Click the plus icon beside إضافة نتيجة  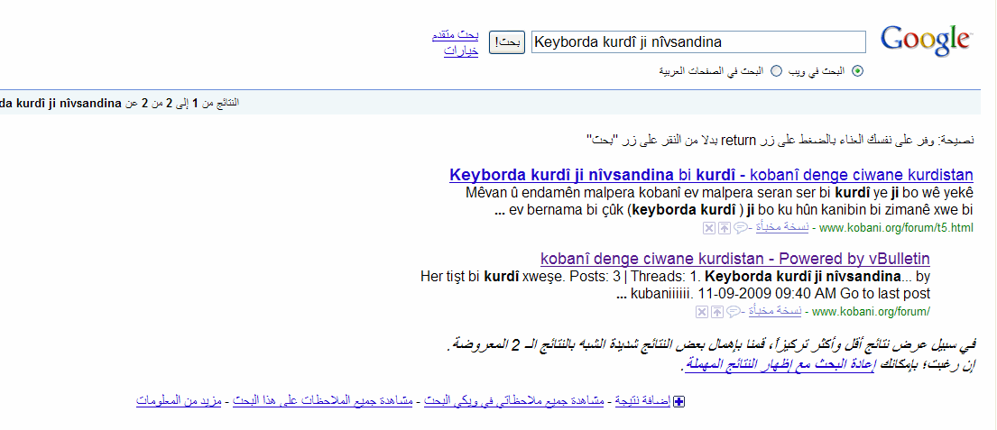[x=679, y=401]
